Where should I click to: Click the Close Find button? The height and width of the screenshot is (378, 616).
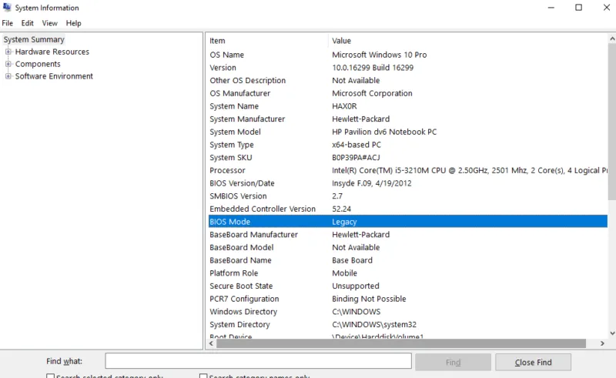pos(533,362)
